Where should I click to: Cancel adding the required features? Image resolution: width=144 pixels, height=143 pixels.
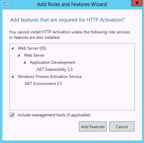click(x=122, y=126)
